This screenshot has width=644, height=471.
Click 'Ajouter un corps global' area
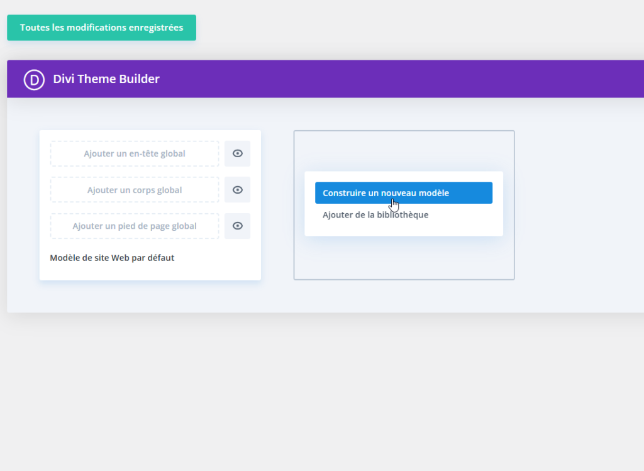pos(135,190)
